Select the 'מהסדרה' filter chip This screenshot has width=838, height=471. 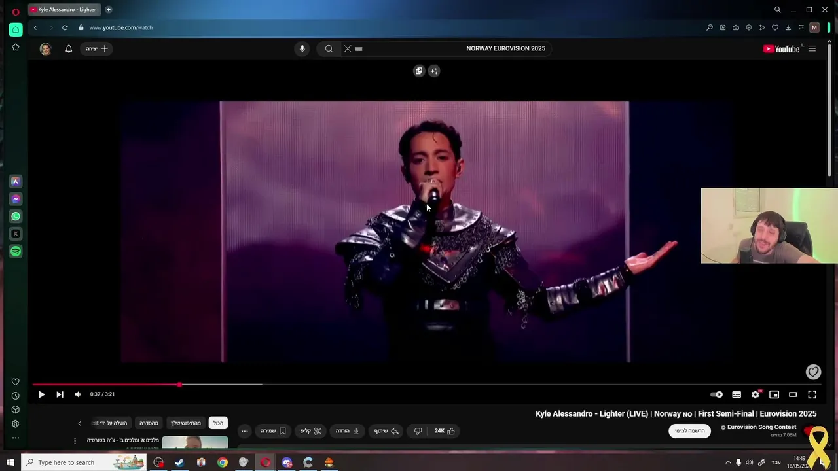[x=149, y=423]
